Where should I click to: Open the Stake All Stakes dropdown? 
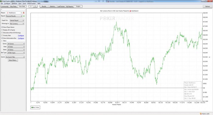(16, 50)
